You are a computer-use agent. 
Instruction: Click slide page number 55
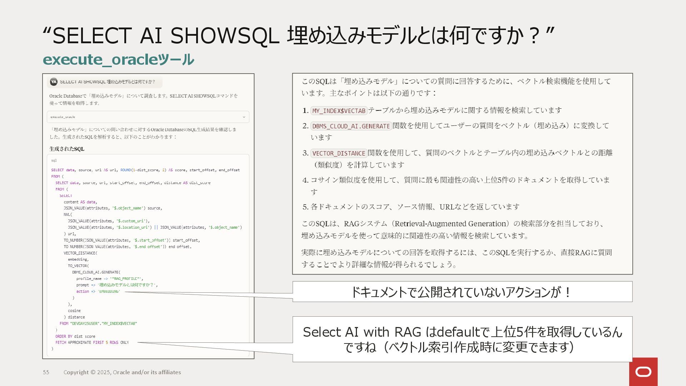[x=46, y=372]
